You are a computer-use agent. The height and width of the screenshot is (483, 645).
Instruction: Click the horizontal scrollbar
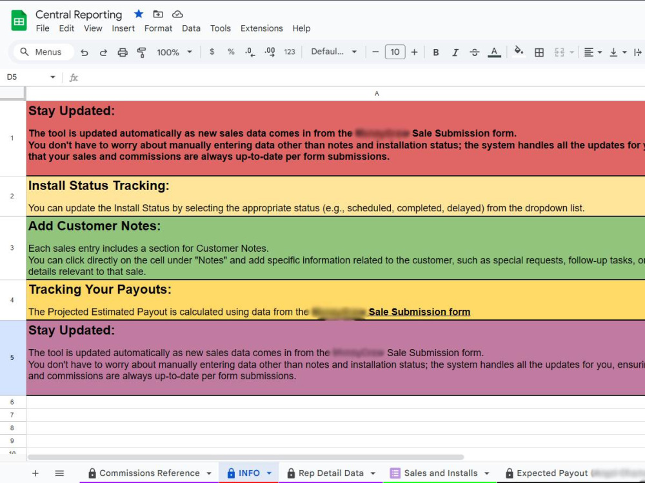click(x=246, y=457)
